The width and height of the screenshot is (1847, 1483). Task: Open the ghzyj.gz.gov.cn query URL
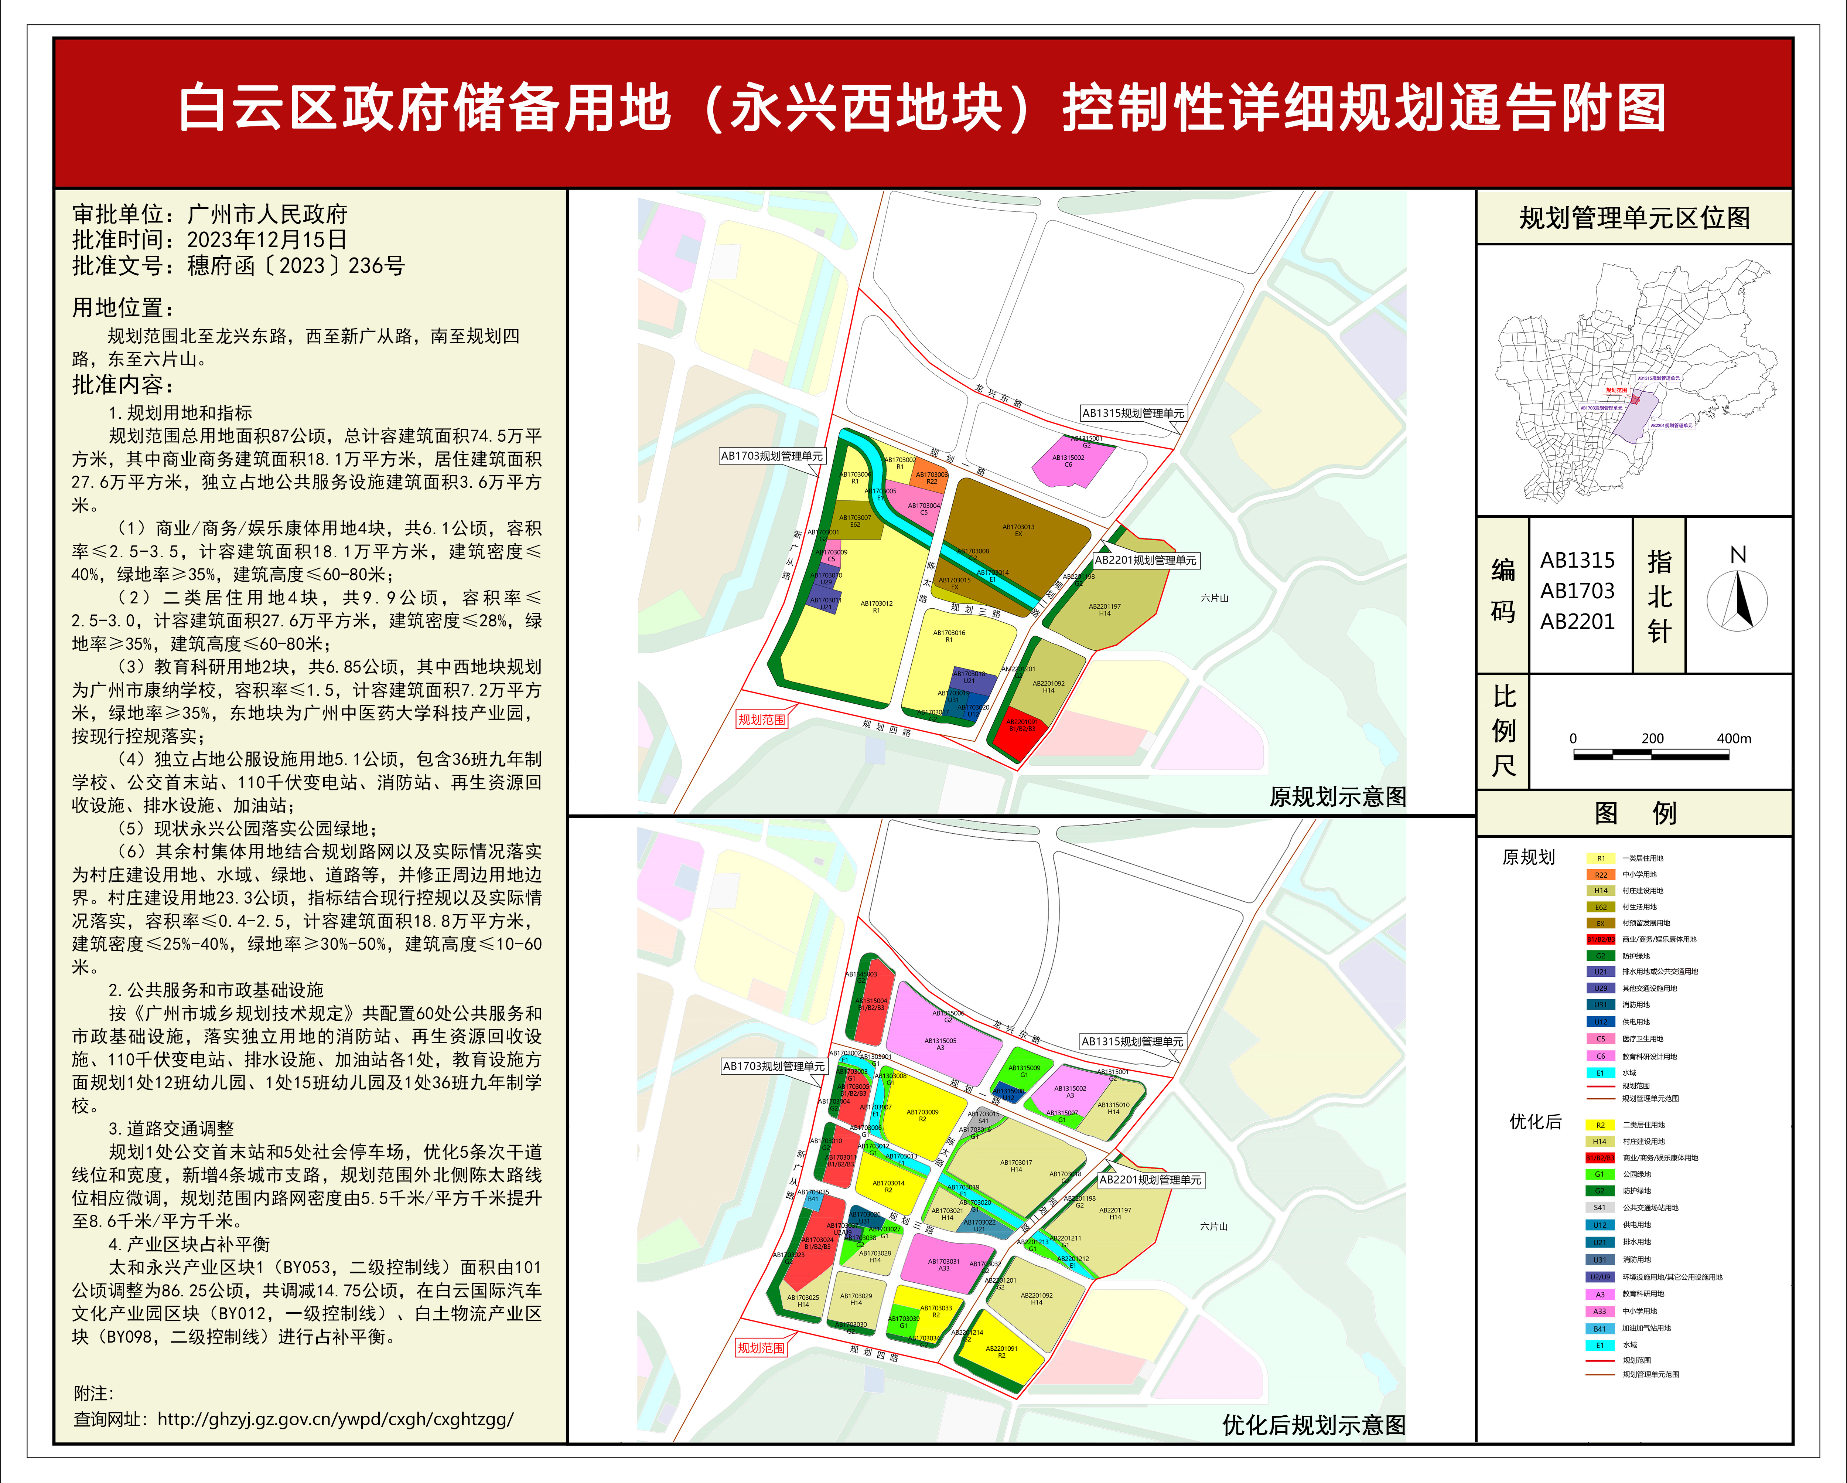pos(335,1419)
